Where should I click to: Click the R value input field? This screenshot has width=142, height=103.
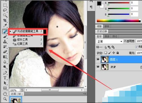tap(134, 3)
